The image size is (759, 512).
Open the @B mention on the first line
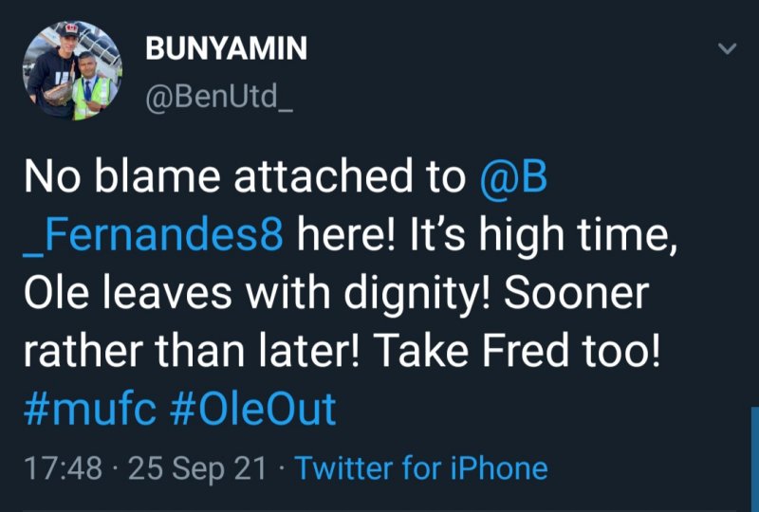point(514,178)
